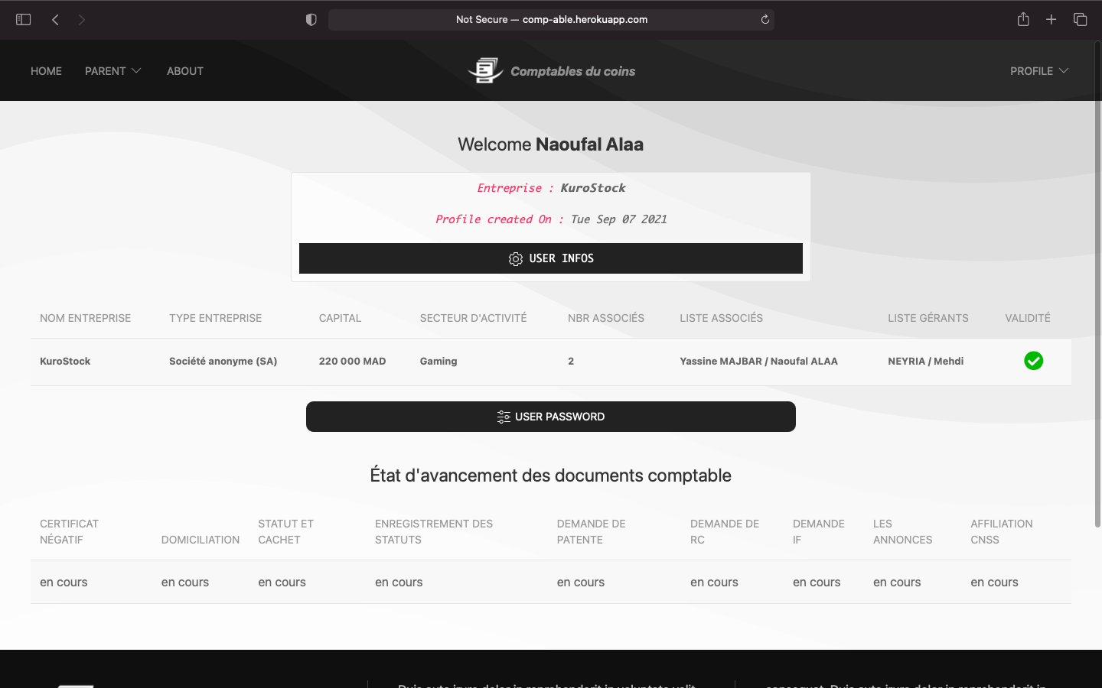This screenshot has width=1102, height=688.
Task: Show the tab overview in Safari
Action: click(1080, 19)
